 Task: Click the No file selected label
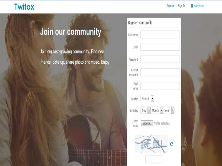(162, 123)
